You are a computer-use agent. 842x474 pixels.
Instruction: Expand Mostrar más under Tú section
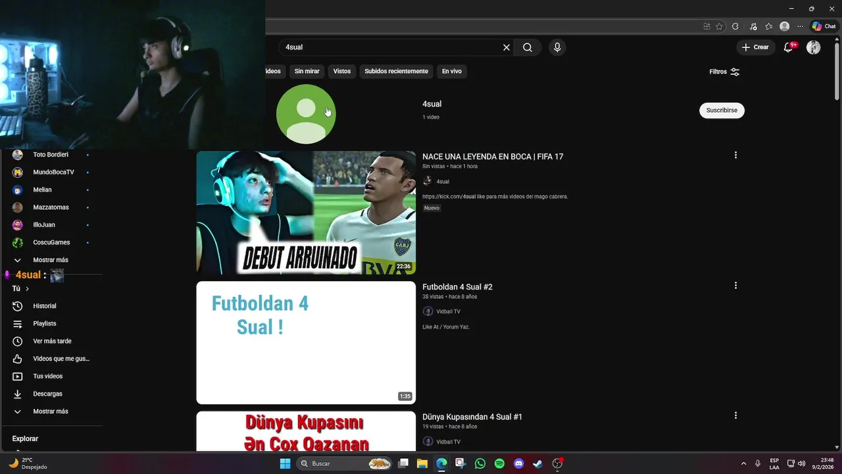point(51,411)
